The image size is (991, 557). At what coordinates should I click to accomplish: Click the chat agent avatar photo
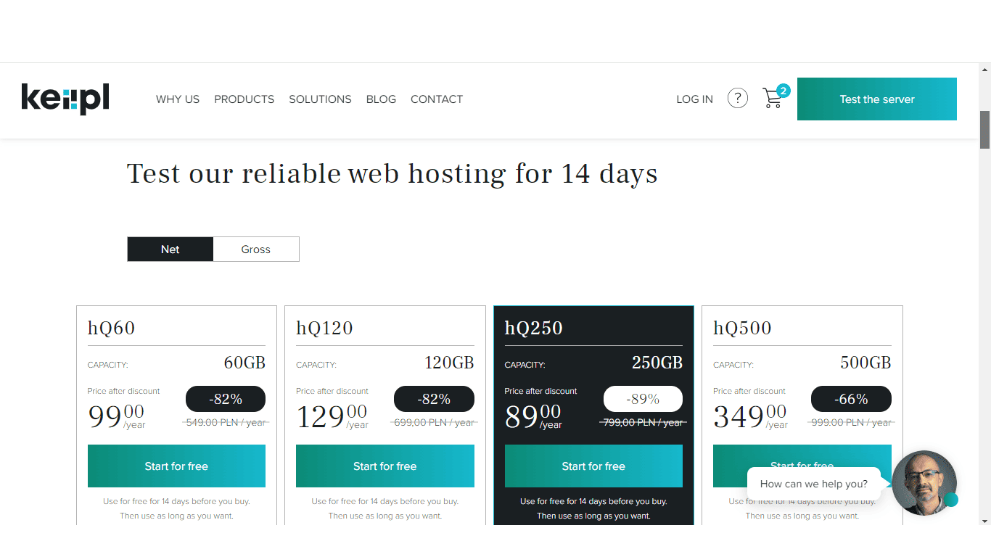tap(924, 483)
